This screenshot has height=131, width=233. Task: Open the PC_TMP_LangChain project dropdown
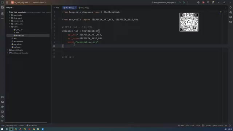click(20, 3)
